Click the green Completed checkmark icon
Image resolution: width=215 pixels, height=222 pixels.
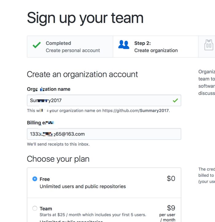[x=37, y=45]
